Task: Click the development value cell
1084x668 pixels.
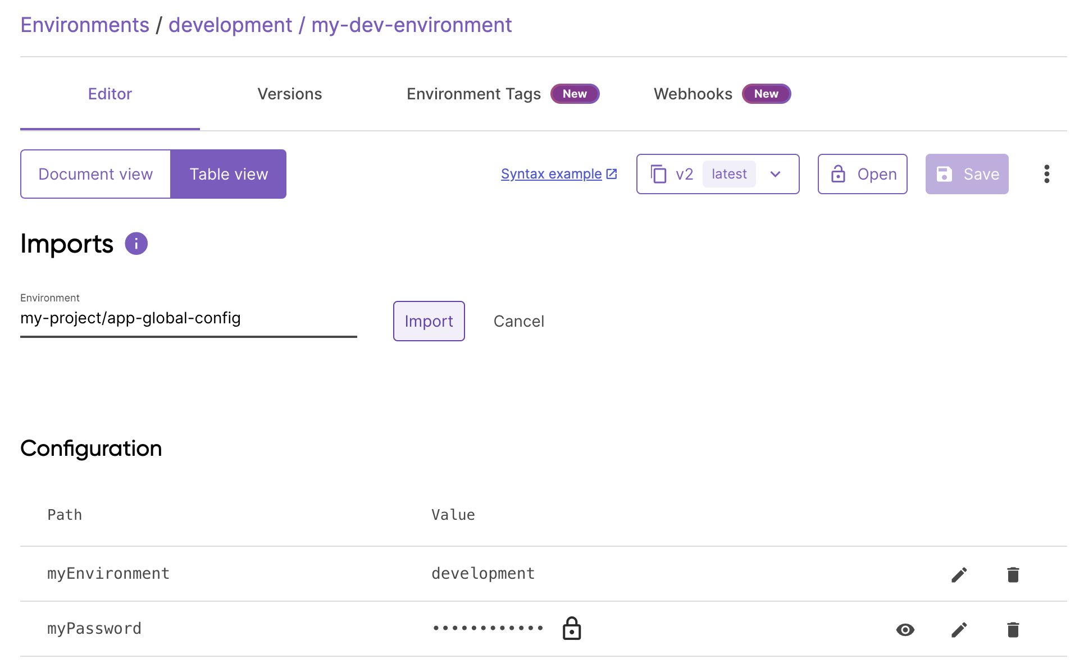Action: (483, 573)
